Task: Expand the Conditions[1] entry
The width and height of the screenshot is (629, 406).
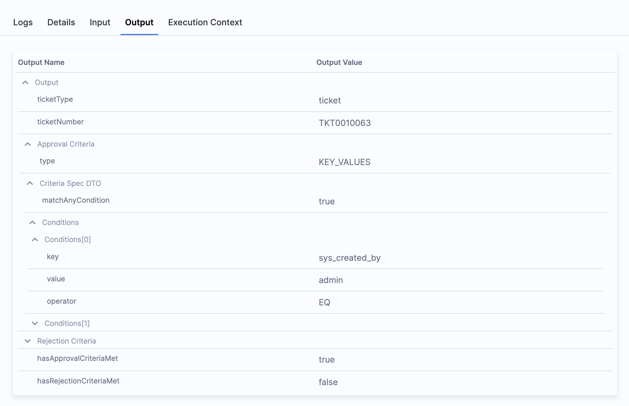Action: 35,323
